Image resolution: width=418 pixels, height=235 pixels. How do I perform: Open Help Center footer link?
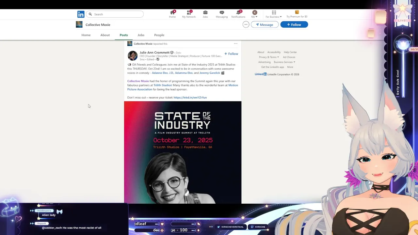(290, 52)
